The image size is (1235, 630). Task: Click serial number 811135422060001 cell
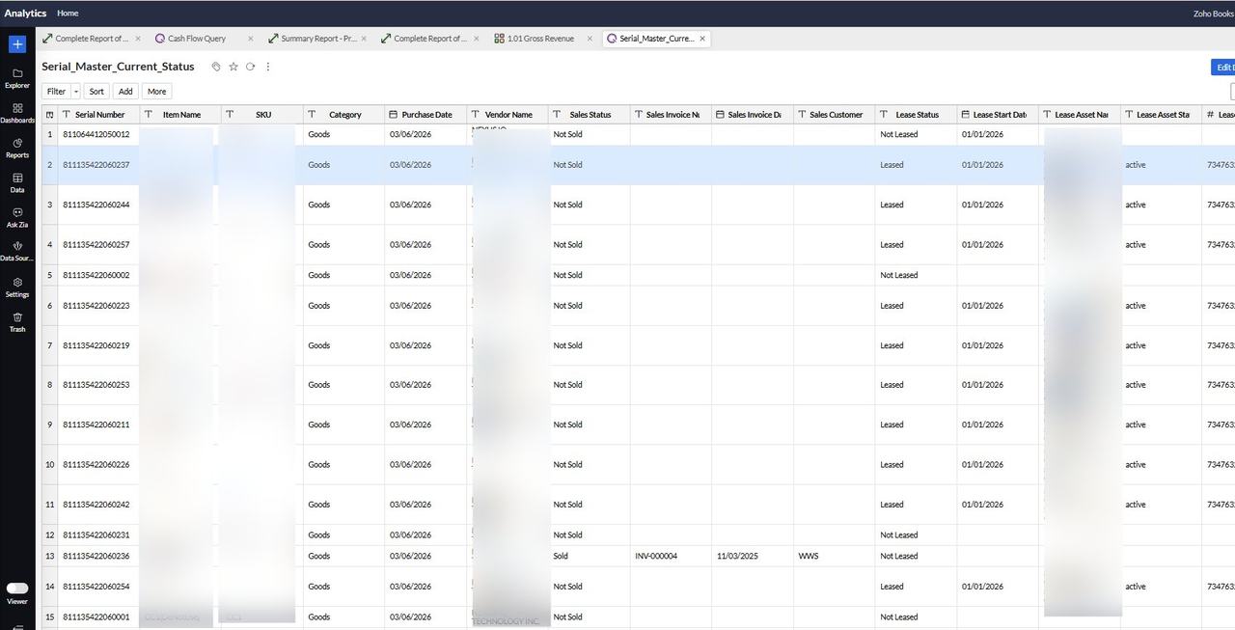tap(98, 616)
